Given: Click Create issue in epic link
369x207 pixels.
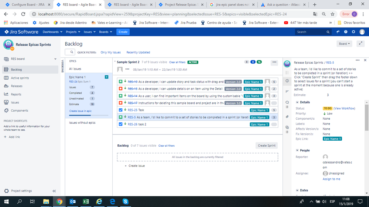Looking at the screenshot, I should tap(80, 111).
